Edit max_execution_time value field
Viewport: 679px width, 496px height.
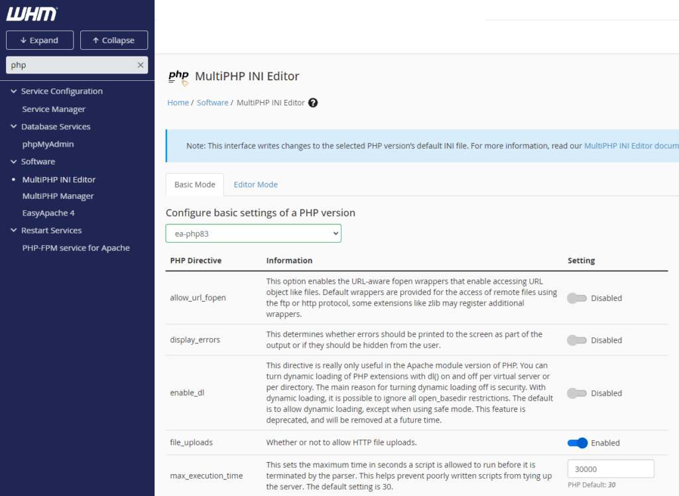pyautogui.click(x=611, y=469)
